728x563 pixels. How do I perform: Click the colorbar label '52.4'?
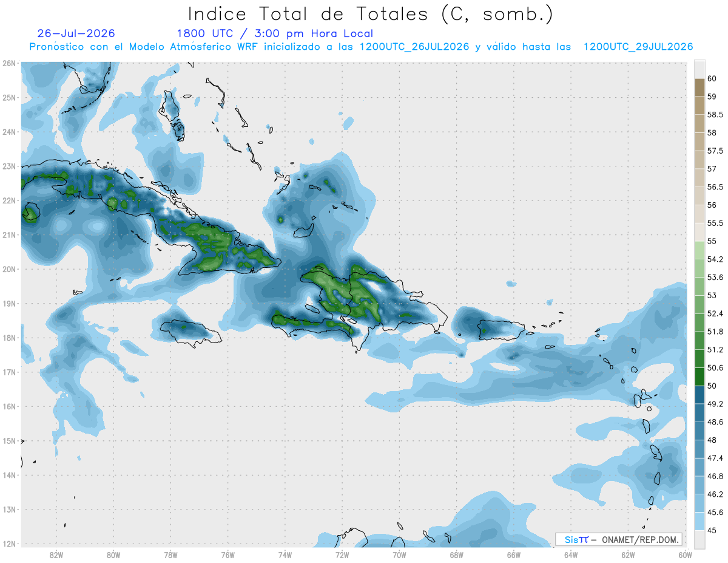coord(715,313)
